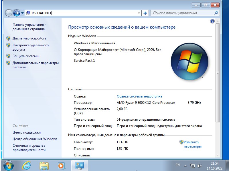This screenshot has width=229, height=171.
Task: Click the RSLOAD.NET address bar field
Action: [x=83, y=13]
